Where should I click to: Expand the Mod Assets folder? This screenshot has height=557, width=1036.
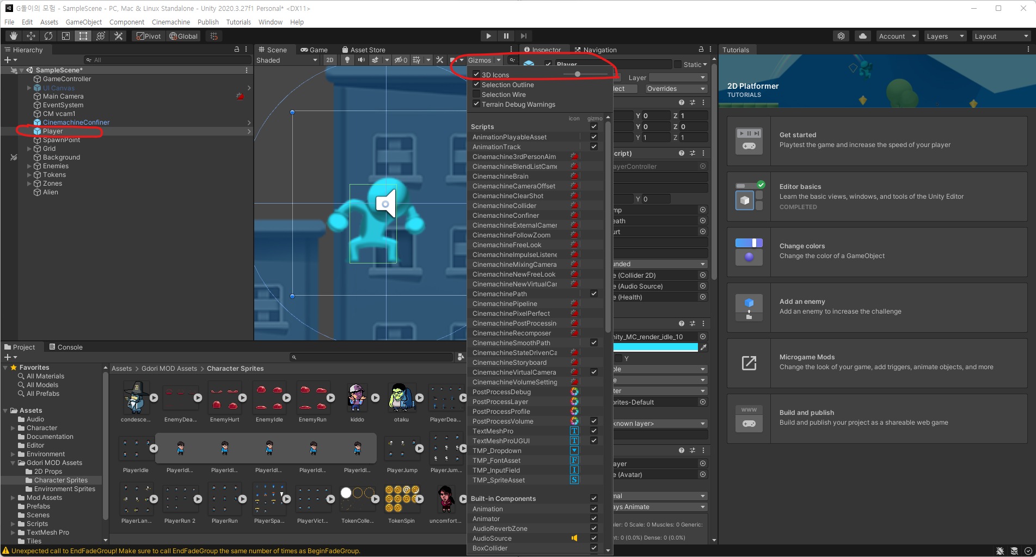[x=13, y=498]
